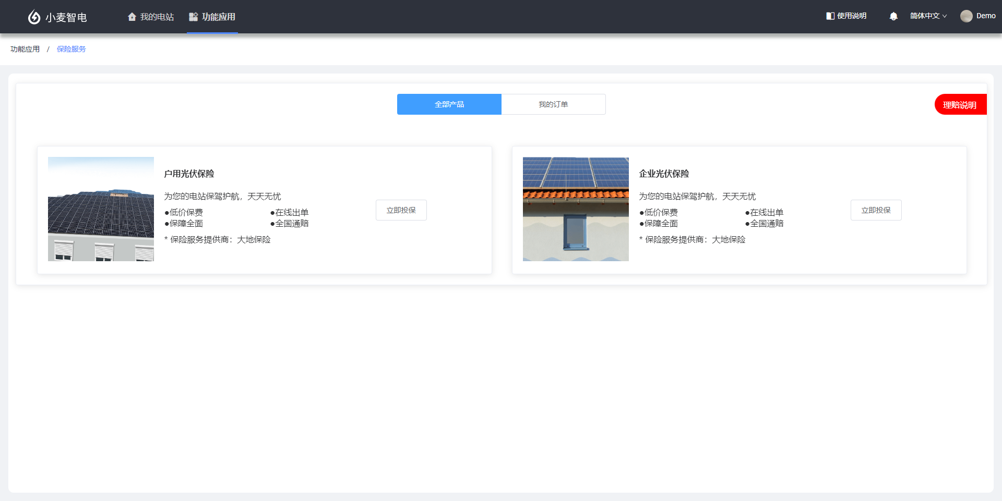
Task: Open the Demo username menu
Action: tap(986, 16)
